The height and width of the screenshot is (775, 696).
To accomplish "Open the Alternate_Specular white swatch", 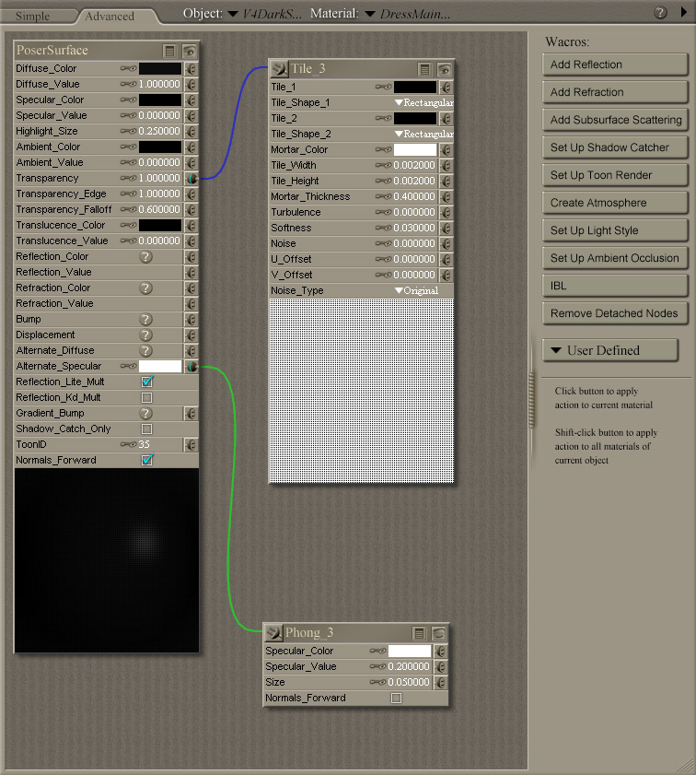I will pyautogui.click(x=160, y=366).
